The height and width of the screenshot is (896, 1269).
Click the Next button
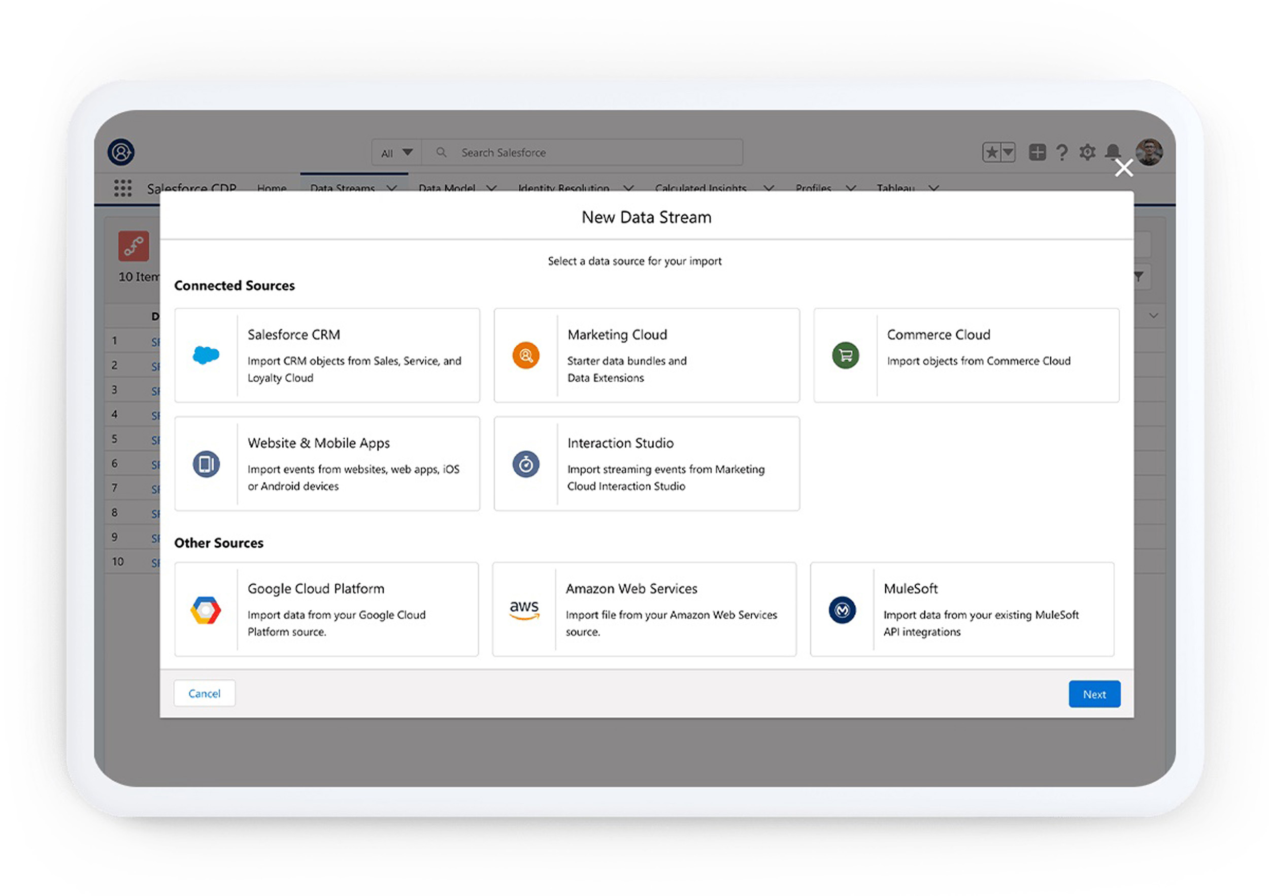coord(1094,694)
